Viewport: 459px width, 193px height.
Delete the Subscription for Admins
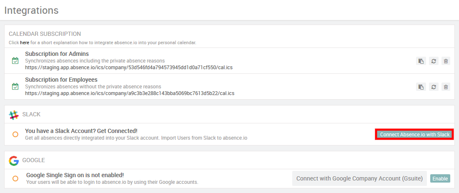446,61
